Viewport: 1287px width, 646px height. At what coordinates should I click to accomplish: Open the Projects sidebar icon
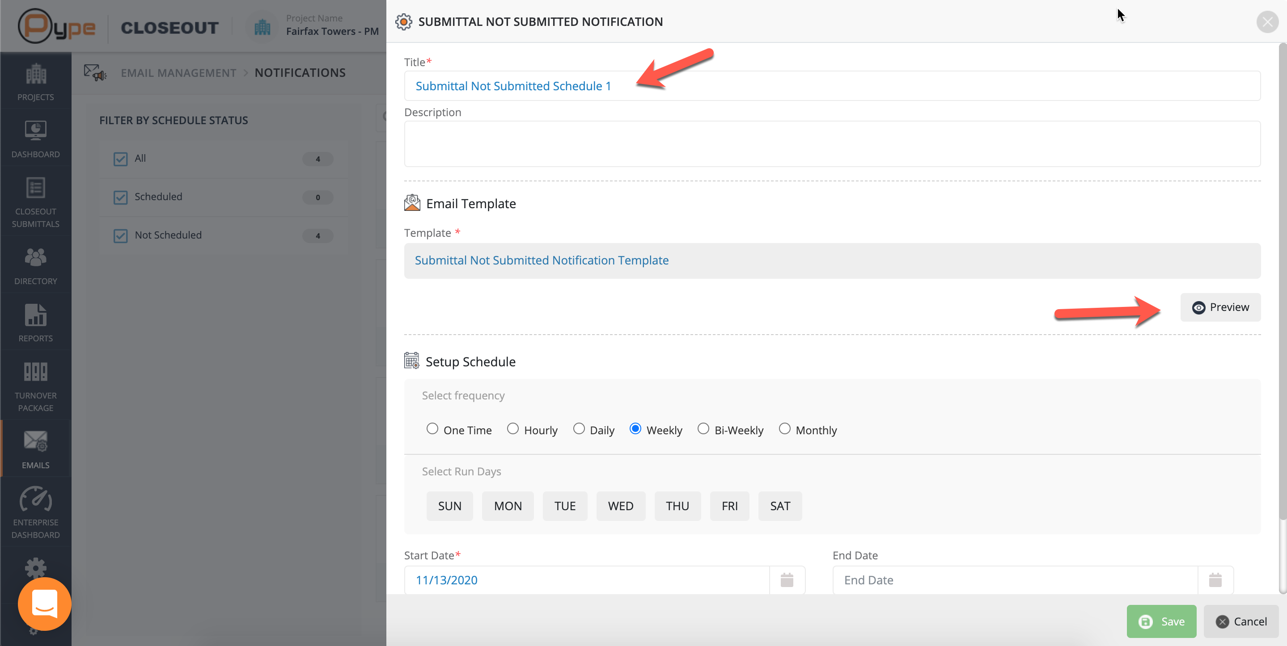click(x=35, y=82)
